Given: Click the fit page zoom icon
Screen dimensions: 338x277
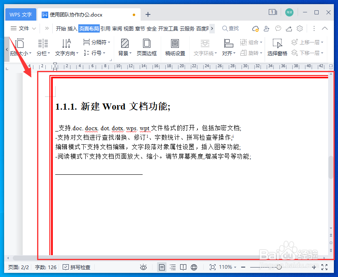Looking at the screenshot, I should point(213,267).
